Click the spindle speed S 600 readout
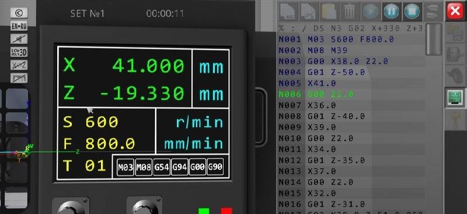Image resolution: width=467 pixels, height=214 pixels. tap(91, 122)
